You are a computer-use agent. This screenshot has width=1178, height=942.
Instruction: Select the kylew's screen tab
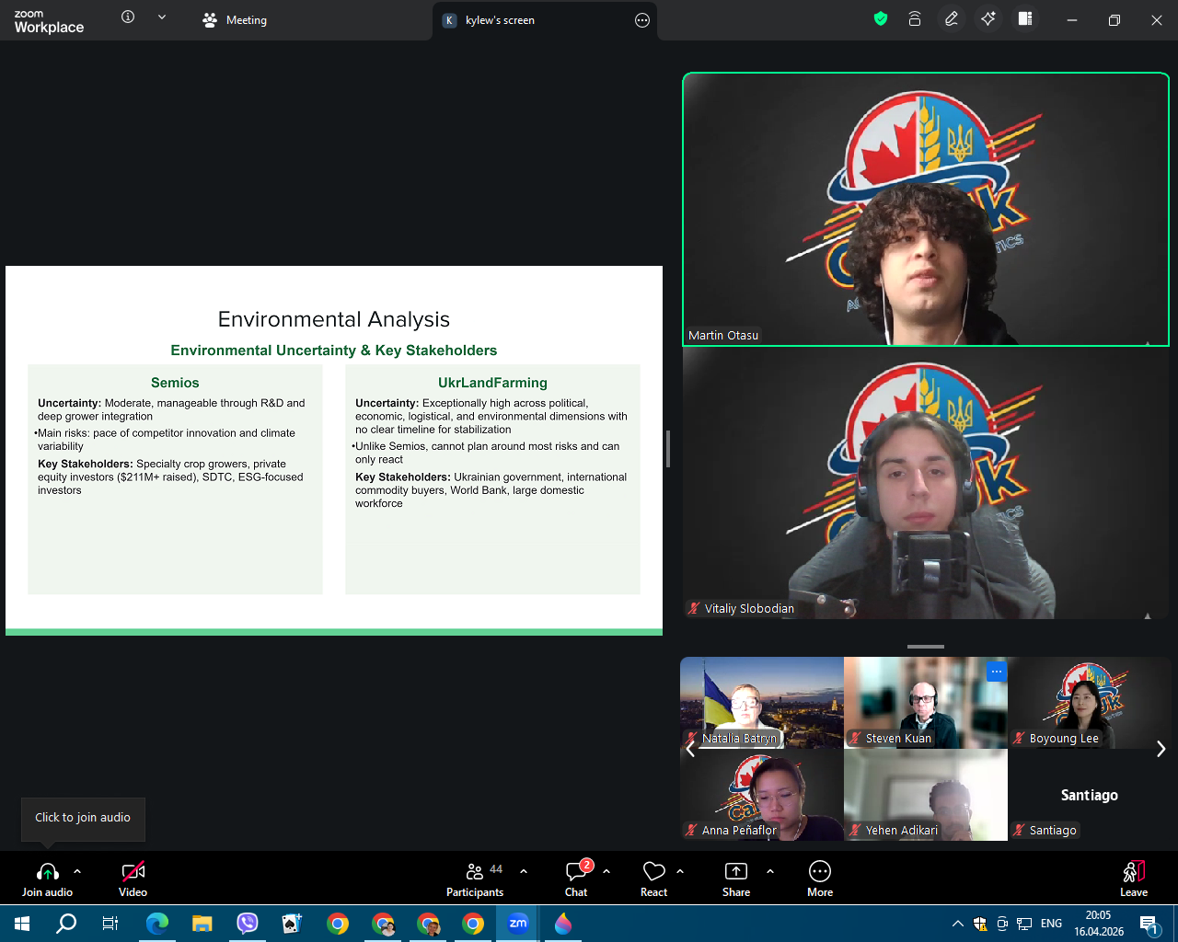coord(500,20)
